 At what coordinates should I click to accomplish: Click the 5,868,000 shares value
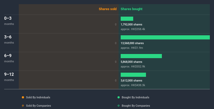coord(131,62)
